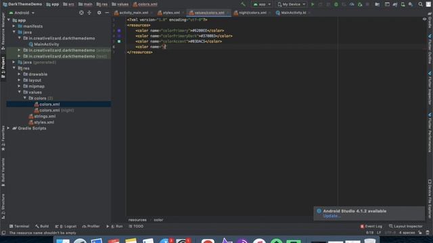
Task: Toggle the Favorites side panel
Action: 3,138
